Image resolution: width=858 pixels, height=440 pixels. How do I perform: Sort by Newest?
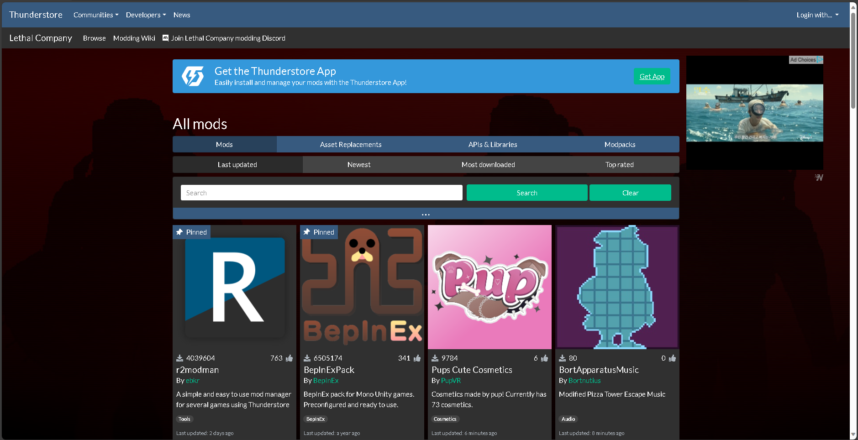pos(359,164)
